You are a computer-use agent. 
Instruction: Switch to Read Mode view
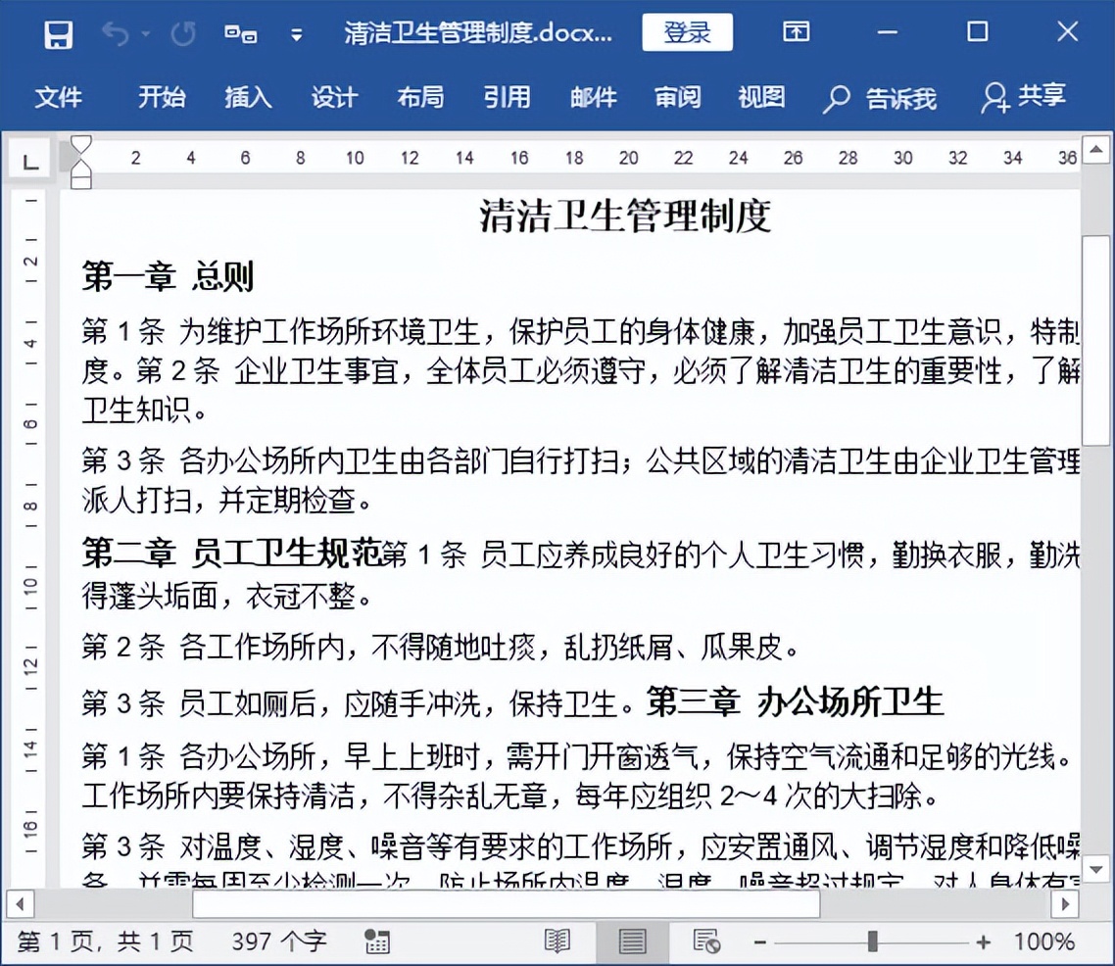click(x=557, y=940)
